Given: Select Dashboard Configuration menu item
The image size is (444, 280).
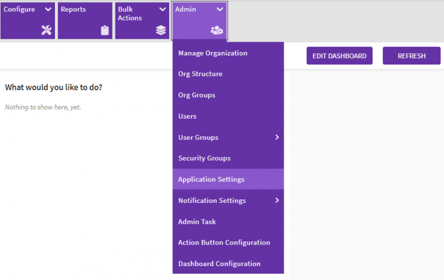Looking at the screenshot, I should click(219, 264).
